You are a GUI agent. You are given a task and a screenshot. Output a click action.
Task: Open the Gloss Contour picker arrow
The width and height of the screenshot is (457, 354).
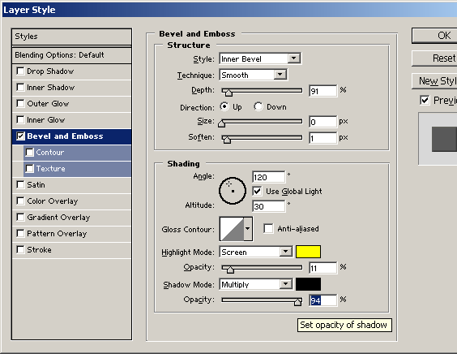[x=248, y=229]
